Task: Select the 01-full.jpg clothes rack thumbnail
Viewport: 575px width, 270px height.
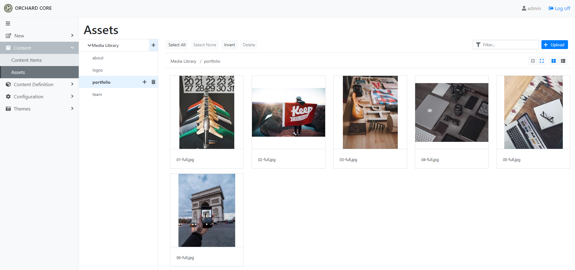Action: pyautogui.click(x=207, y=112)
